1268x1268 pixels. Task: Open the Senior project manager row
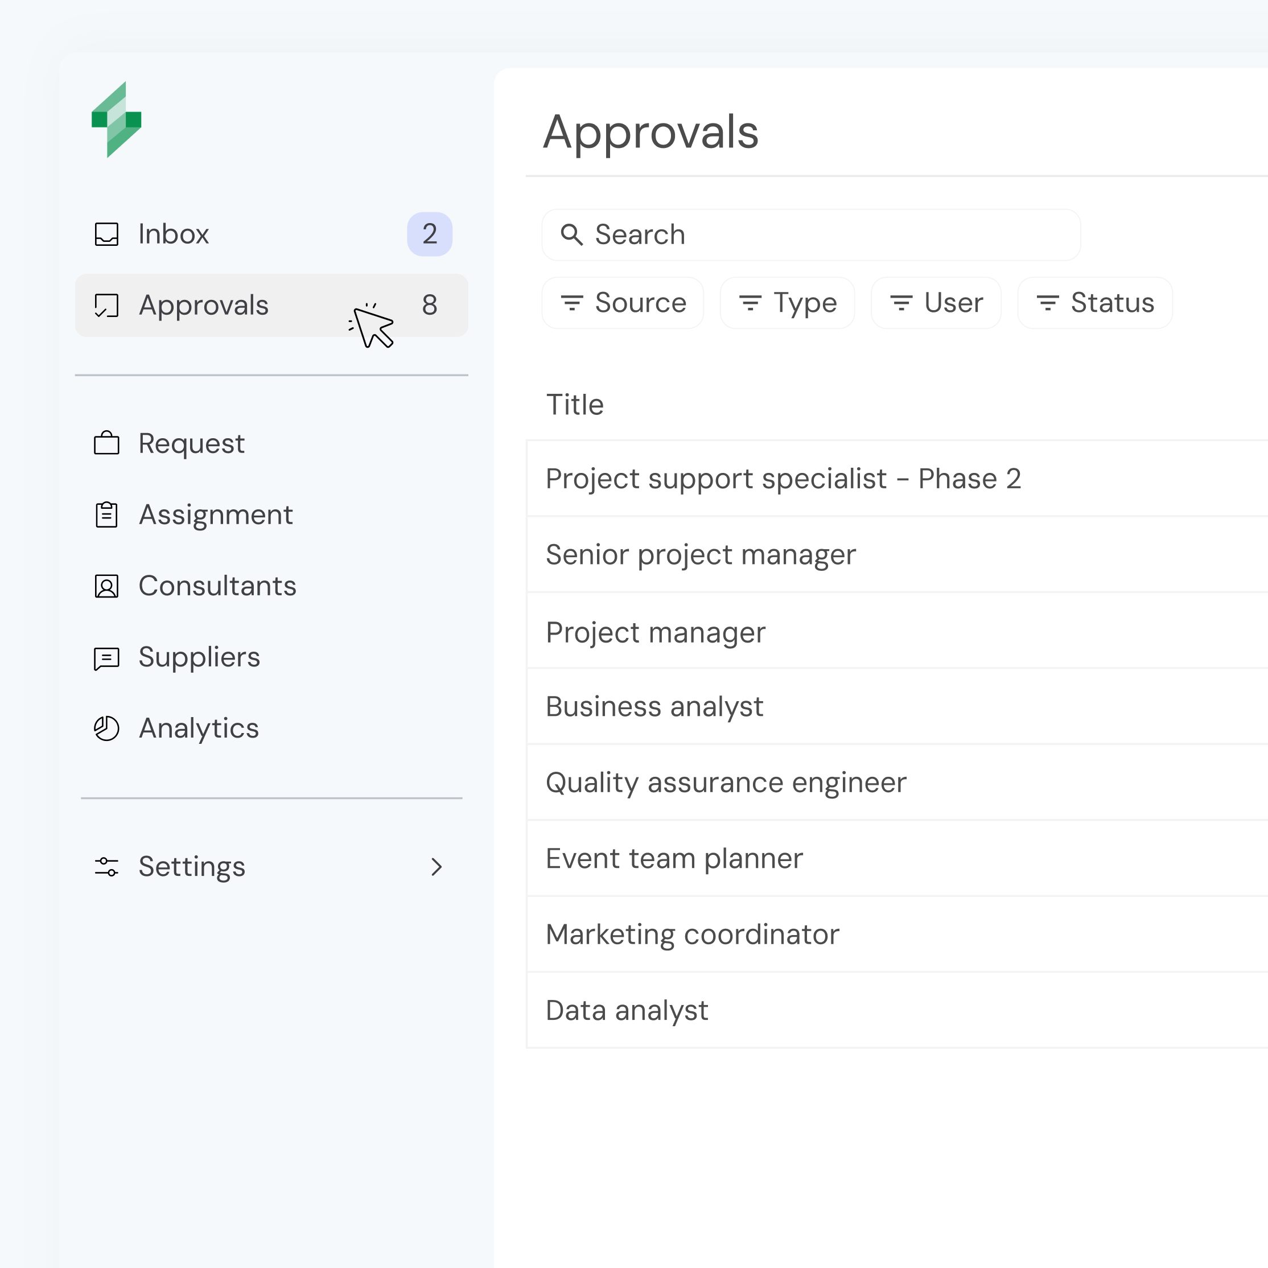(700, 555)
